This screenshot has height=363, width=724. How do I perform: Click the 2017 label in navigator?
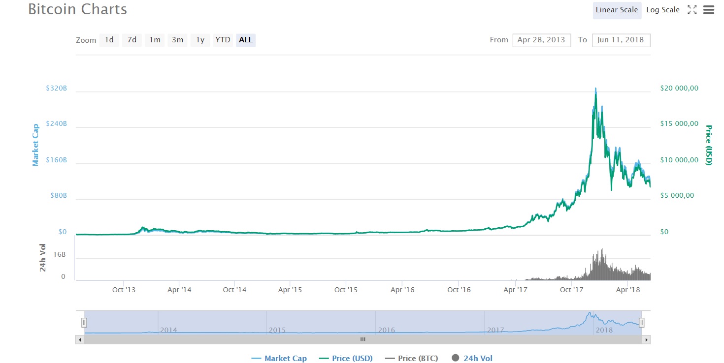coord(495,330)
